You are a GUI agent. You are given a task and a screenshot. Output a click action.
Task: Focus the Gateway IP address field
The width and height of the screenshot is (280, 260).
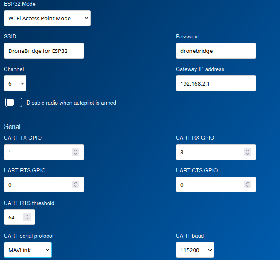pos(215,83)
